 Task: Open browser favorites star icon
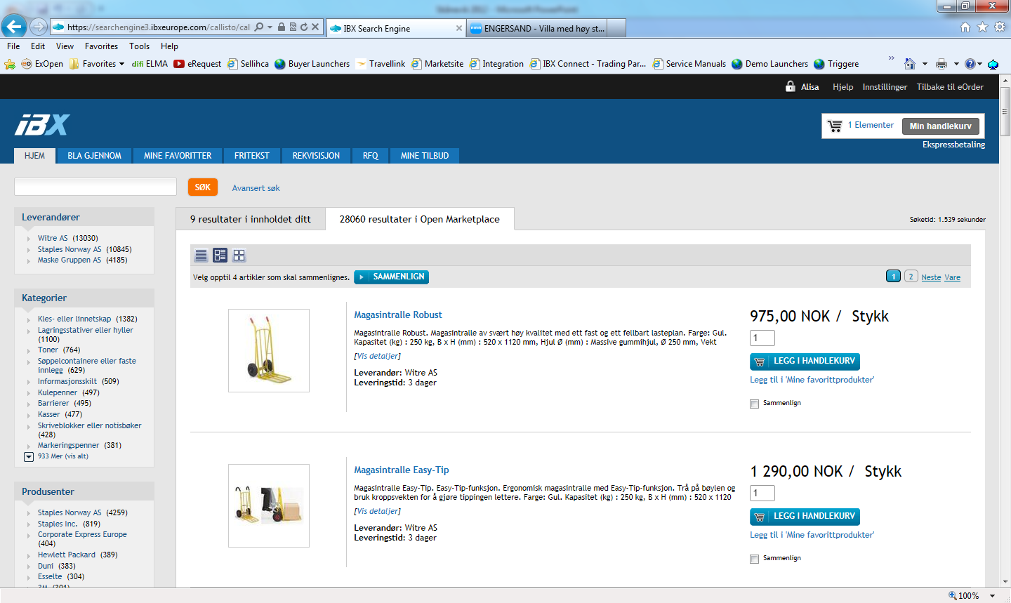pyautogui.click(x=982, y=27)
